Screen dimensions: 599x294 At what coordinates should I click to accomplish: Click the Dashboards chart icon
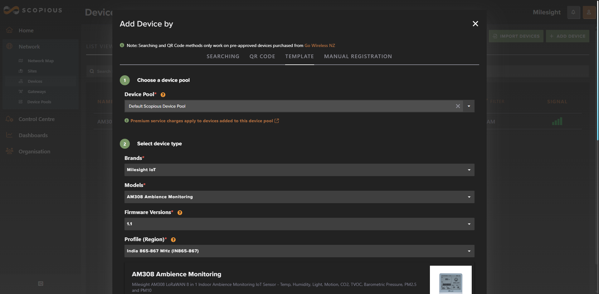(x=9, y=135)
